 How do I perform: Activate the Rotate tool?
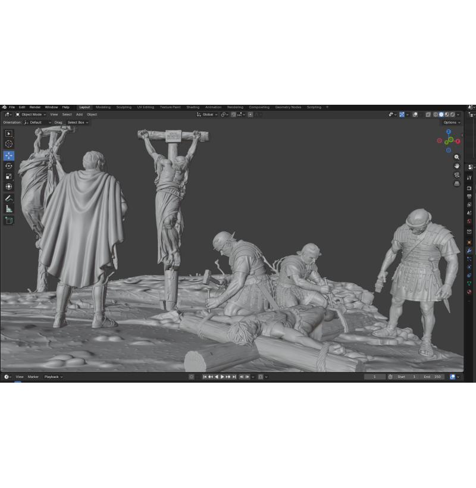(x=9, y=166)
